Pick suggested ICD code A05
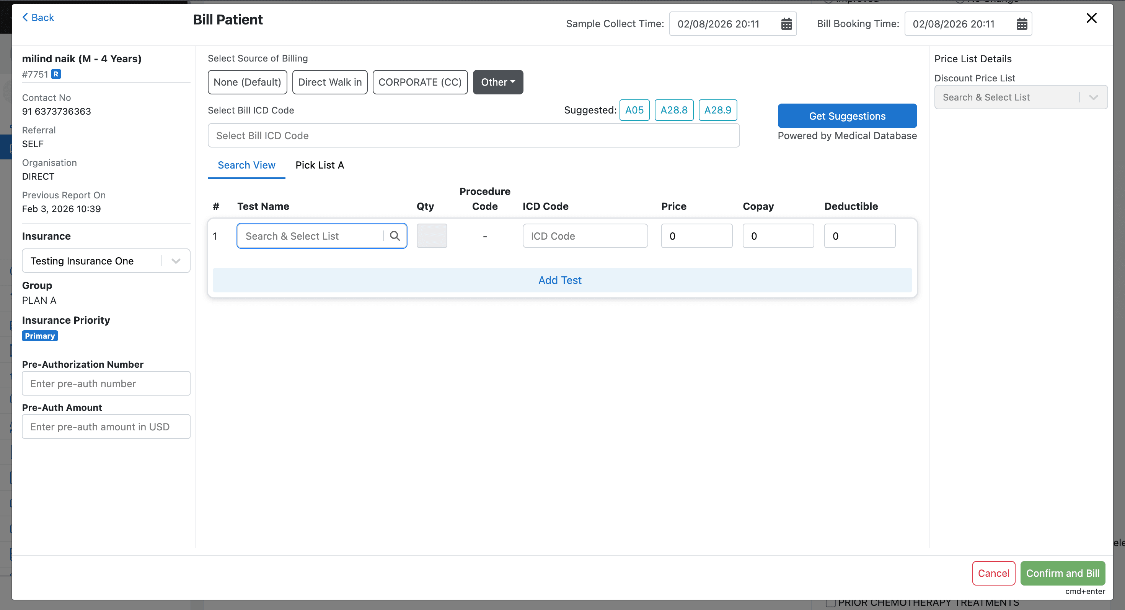1125x610 pixels. (634, 110)
